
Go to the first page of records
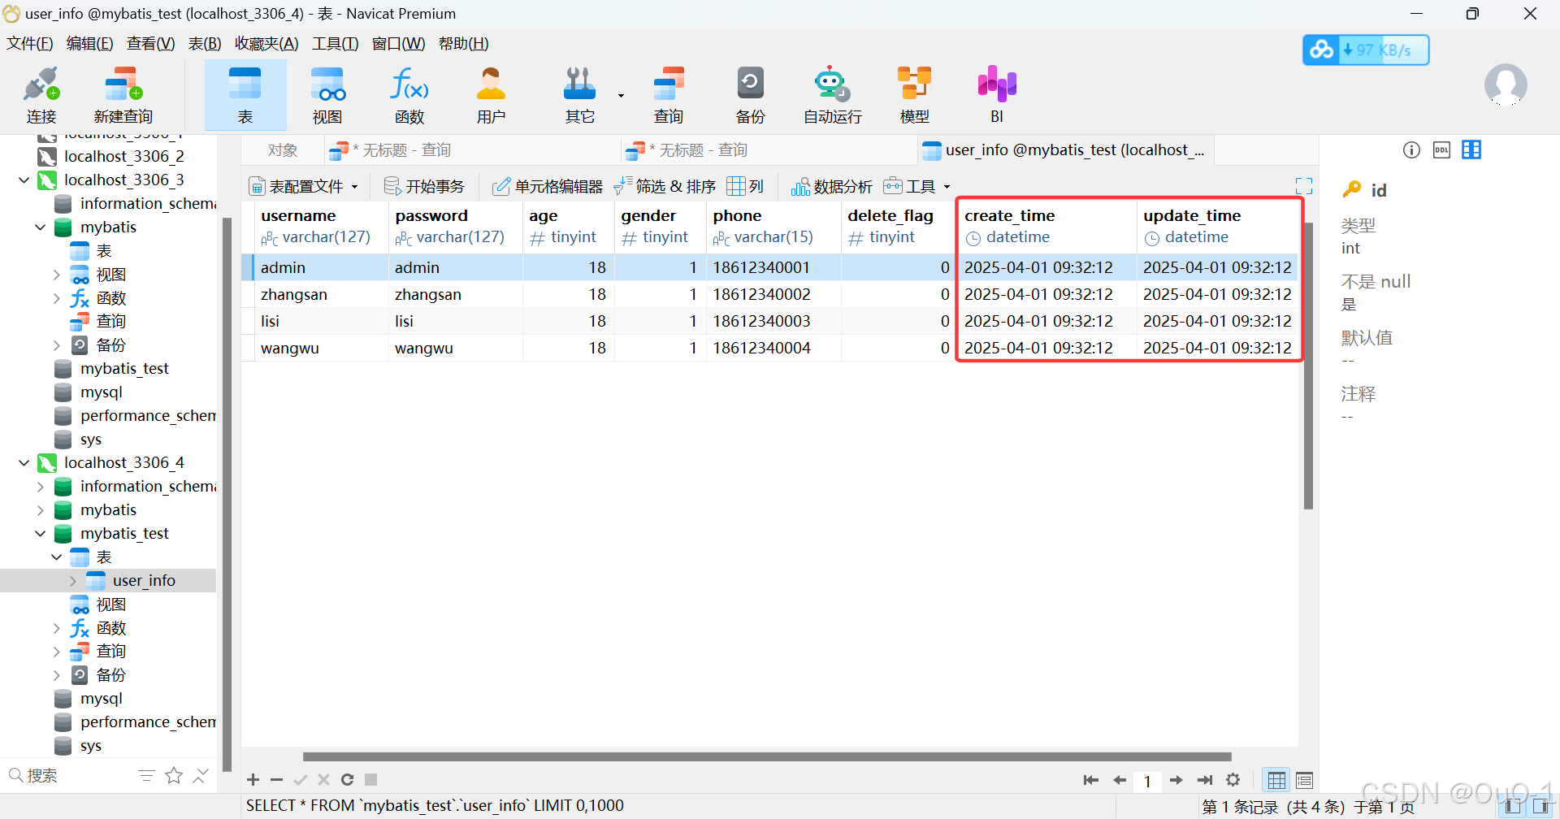coord(1091,780)
